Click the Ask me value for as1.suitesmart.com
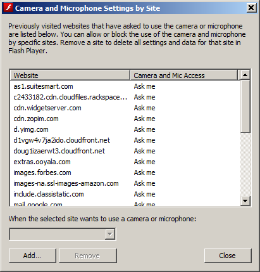Screen dimensions: 260x272 (145, 86)
